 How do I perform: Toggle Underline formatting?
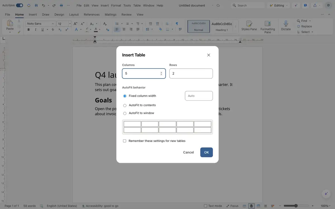click(x=42, y=29)
